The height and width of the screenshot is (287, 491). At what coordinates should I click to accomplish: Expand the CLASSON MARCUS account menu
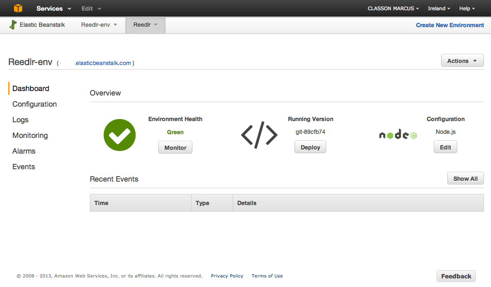pos(393,8)
